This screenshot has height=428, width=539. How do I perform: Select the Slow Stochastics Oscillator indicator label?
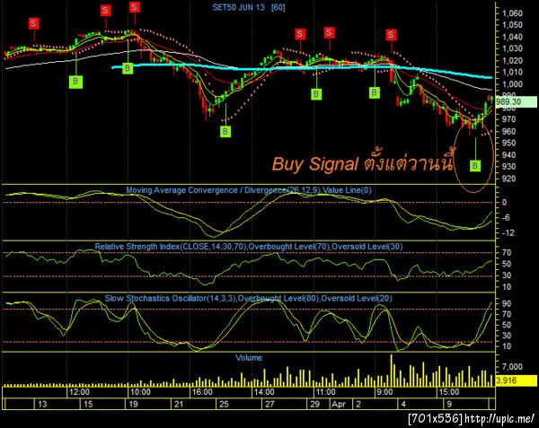coord(248,298)
